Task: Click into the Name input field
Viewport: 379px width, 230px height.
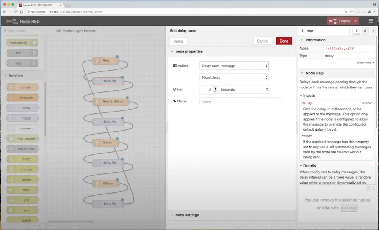Action: point(241,102)
